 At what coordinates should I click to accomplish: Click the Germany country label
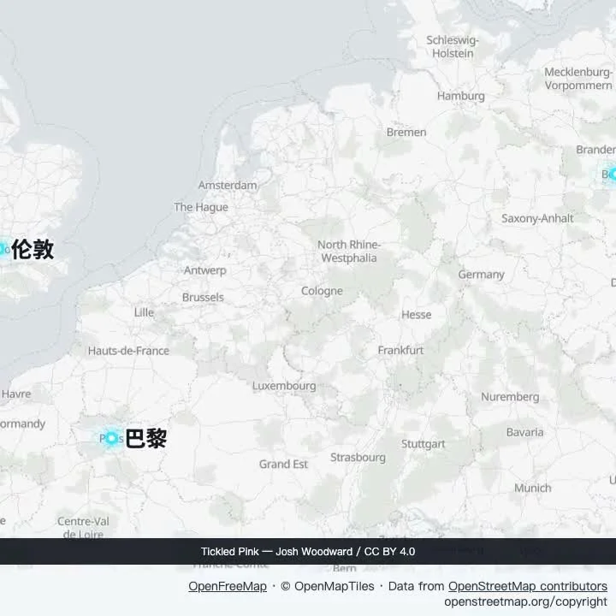click(481, 275)
